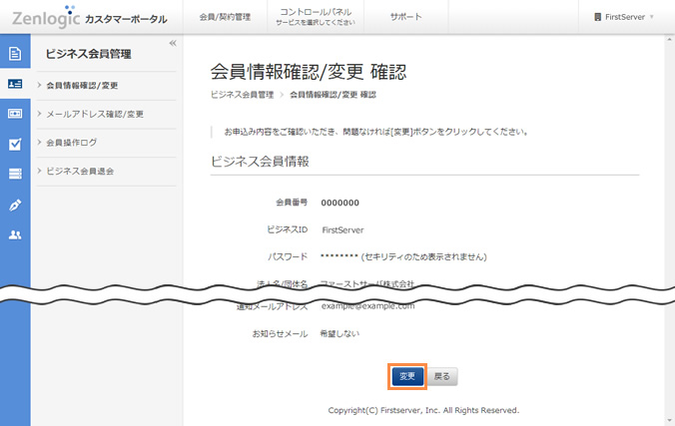Open the サポート top menu
The width and height of the screenshot is (675, 426).
point(405,17)
